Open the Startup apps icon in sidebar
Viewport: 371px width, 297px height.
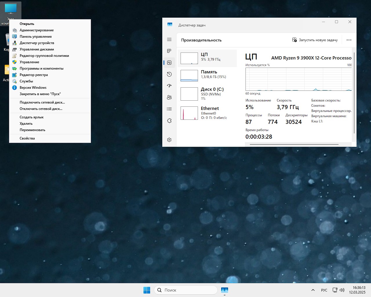tap(169, 86)
